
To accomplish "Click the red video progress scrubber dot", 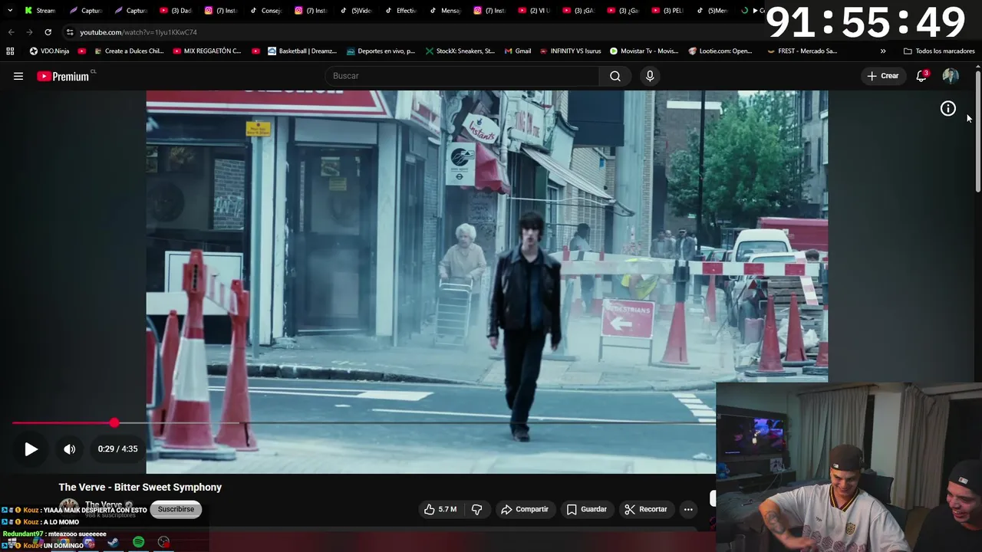I will pos(114,423).
